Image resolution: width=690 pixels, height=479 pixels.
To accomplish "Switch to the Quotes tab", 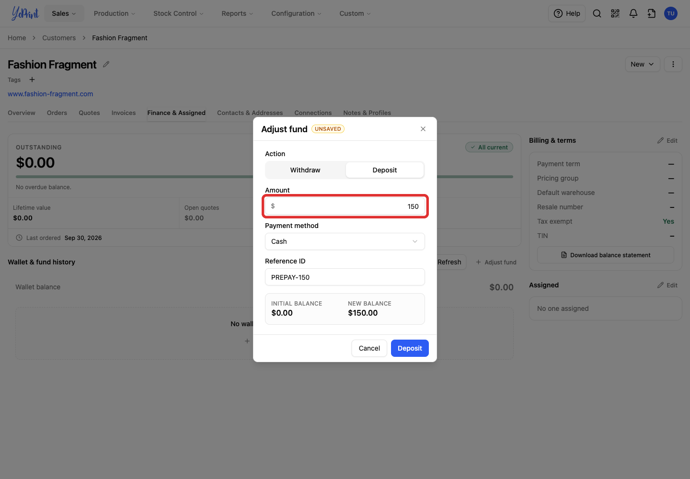I will (90, 113).
